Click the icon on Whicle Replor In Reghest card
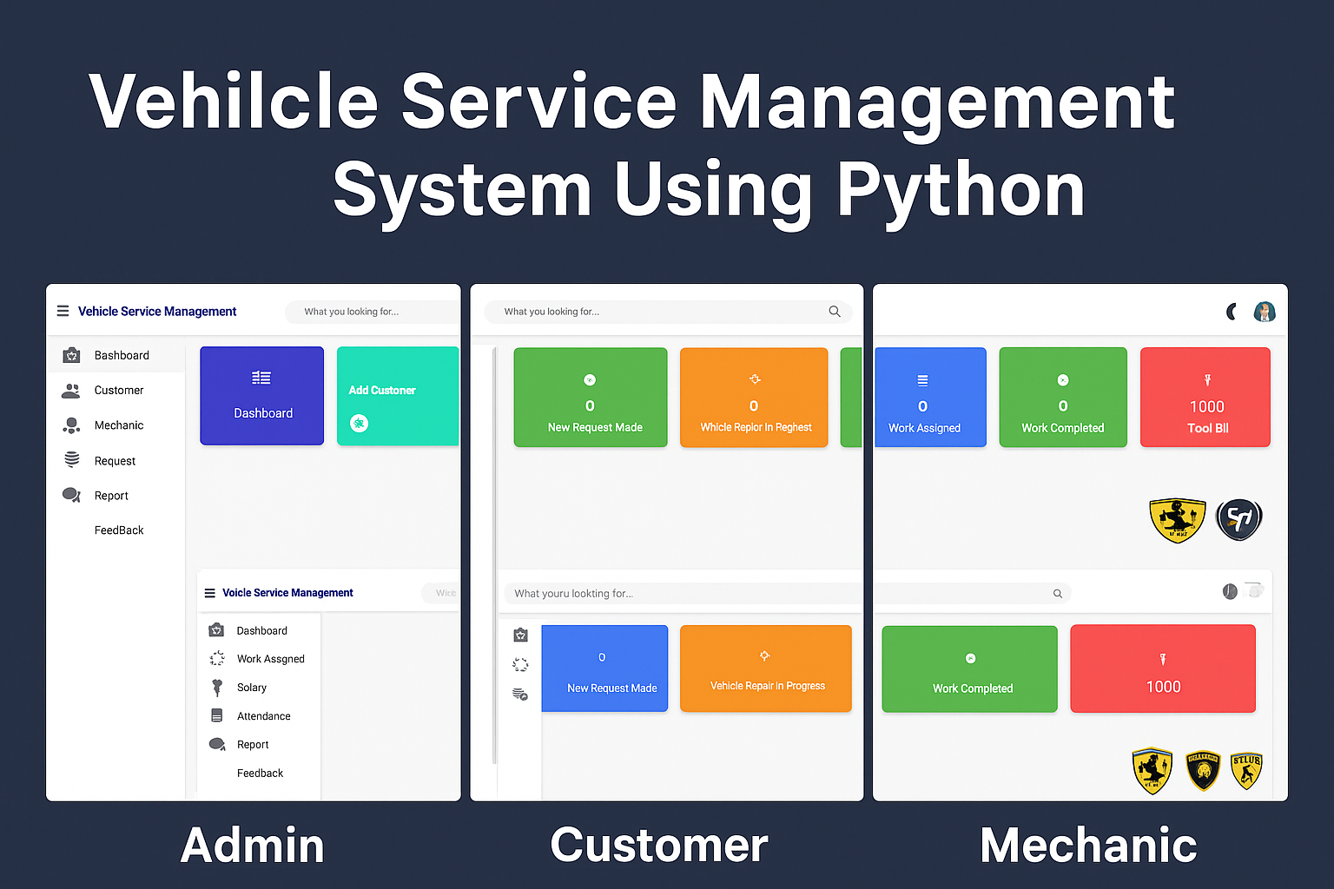 pyautogui.click(x=755, y=379)
